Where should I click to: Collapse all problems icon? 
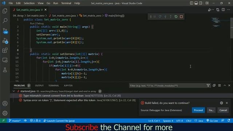coord(214,86)
